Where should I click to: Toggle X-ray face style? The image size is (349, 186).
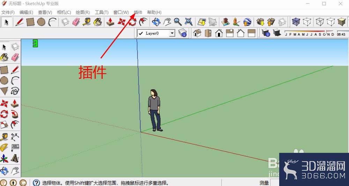296,22
